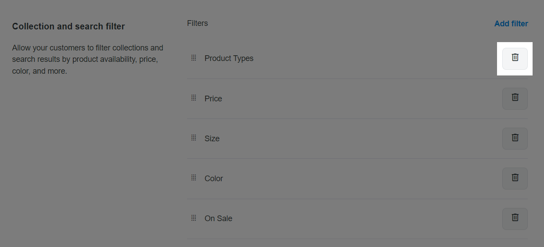Select the Color row's drag handle
Screen dimensions: 544x247
(x=194, y=178)
